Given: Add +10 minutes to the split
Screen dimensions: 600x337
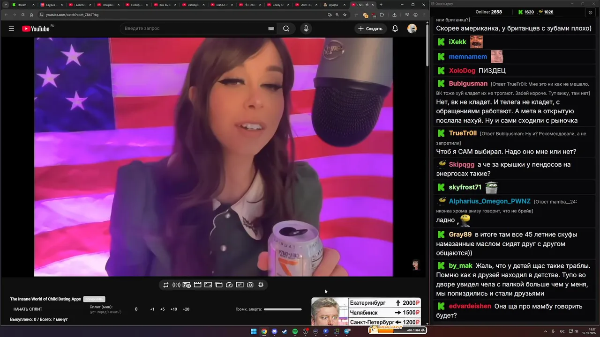Looking at the screenshot, I should 173,309.
